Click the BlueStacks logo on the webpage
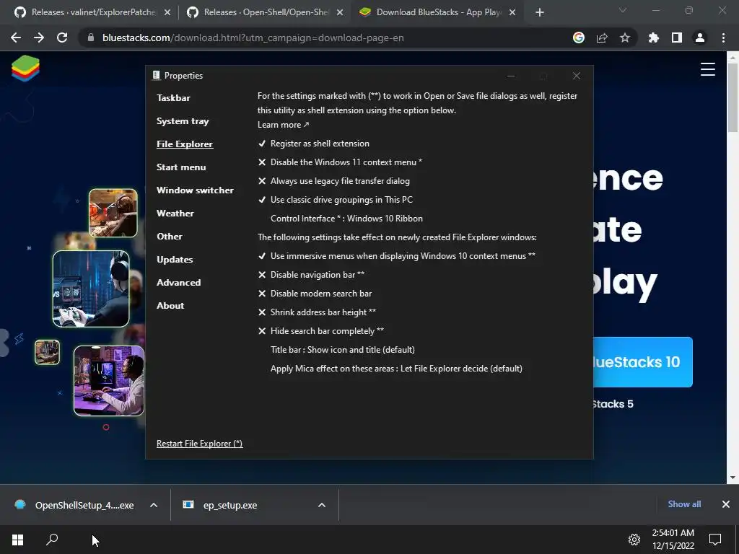The image size is (739, 554). pyautogui.click(x=25, y=69)
